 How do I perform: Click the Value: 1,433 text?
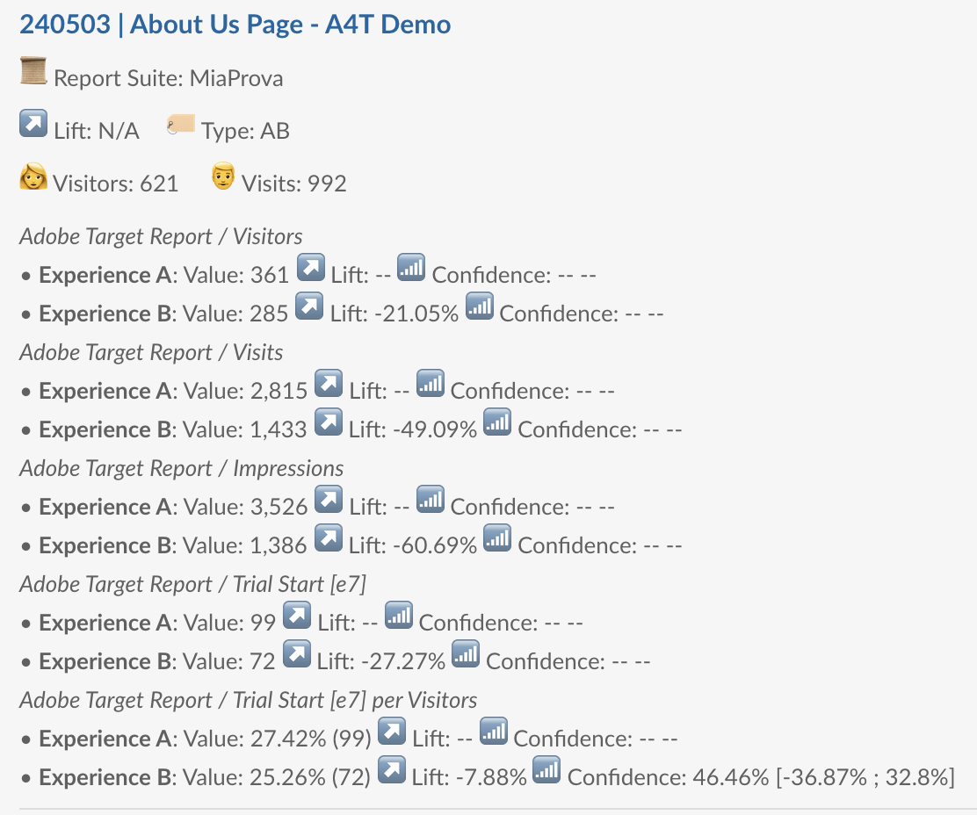245,429
